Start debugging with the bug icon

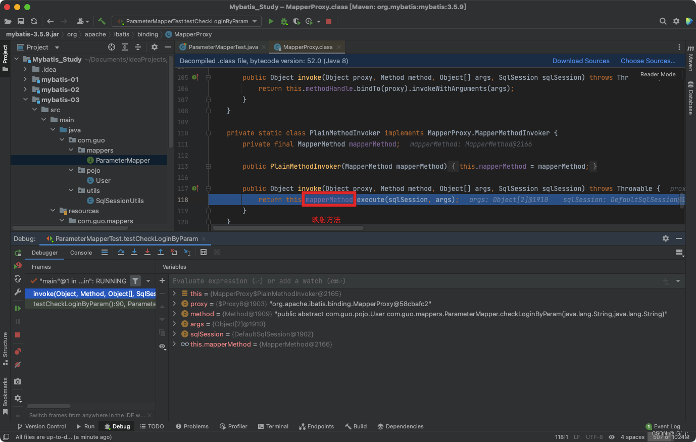284,21
